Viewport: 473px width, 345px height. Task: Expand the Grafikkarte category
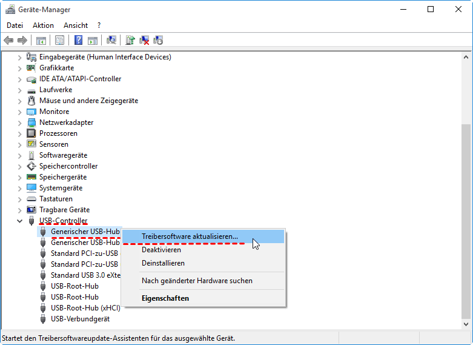(x=19, y=68)
